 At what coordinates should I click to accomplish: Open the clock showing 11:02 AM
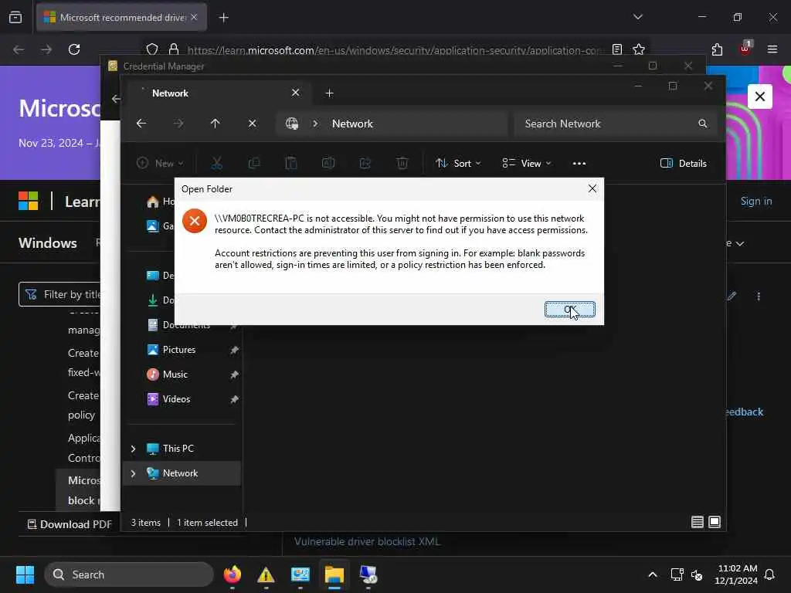736,574
